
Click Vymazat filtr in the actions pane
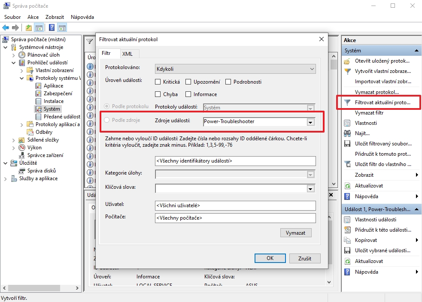pyautogui.click(x=369, y=113)
